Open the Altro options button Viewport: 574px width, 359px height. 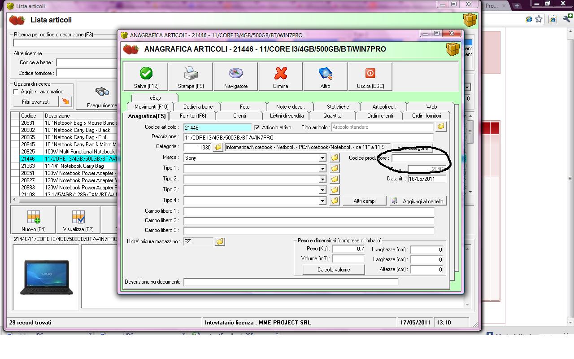point(326,76)
